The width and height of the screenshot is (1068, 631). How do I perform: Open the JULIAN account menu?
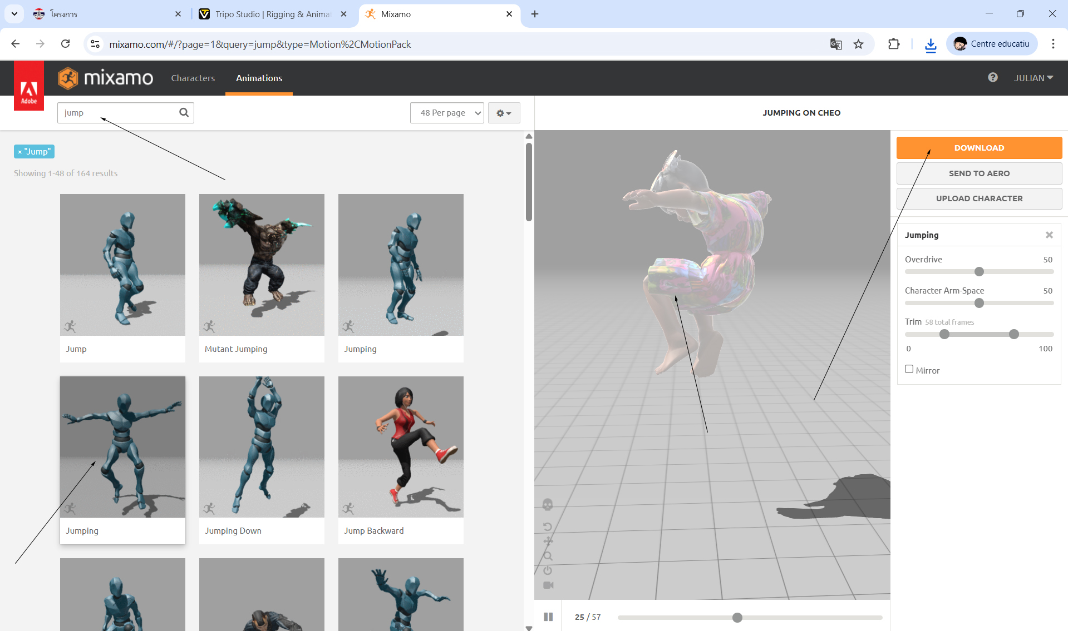pos(1033,78)
